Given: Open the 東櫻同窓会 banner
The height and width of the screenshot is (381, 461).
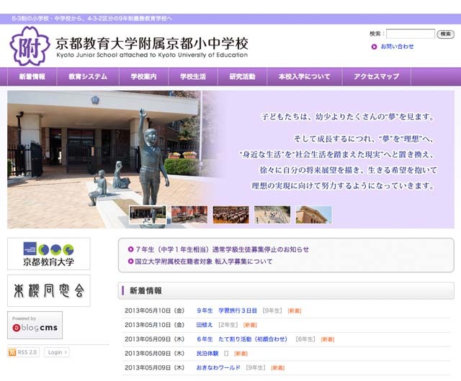Looking at the screenshot, I should coord(48,290).
